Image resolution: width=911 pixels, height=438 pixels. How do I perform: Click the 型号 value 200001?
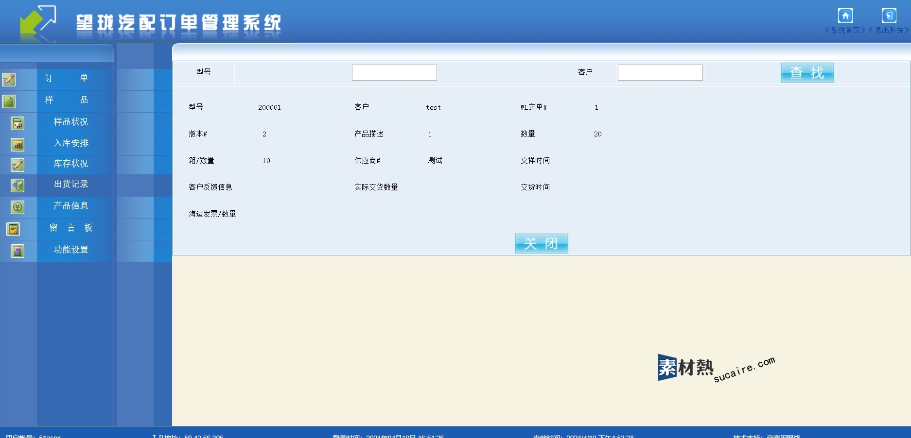tap(269, 107)
